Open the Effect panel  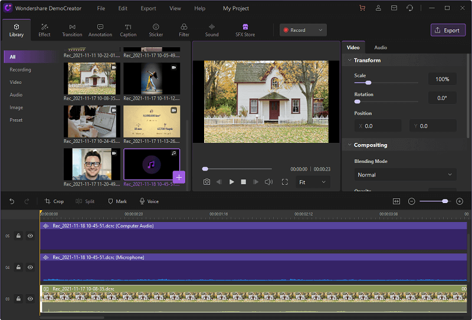point(44,30)
